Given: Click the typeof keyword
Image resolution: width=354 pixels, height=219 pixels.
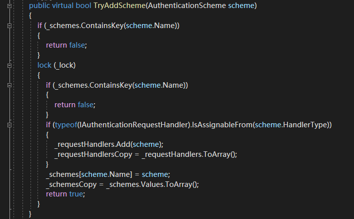Looking at the screenshot, I should pos(63,124).
